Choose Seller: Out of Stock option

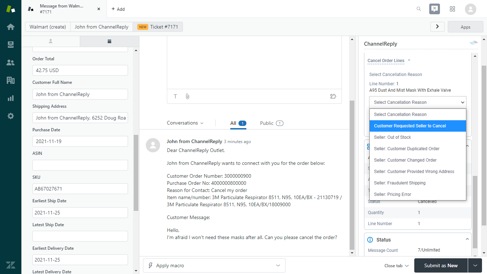[x=418, y=137]
